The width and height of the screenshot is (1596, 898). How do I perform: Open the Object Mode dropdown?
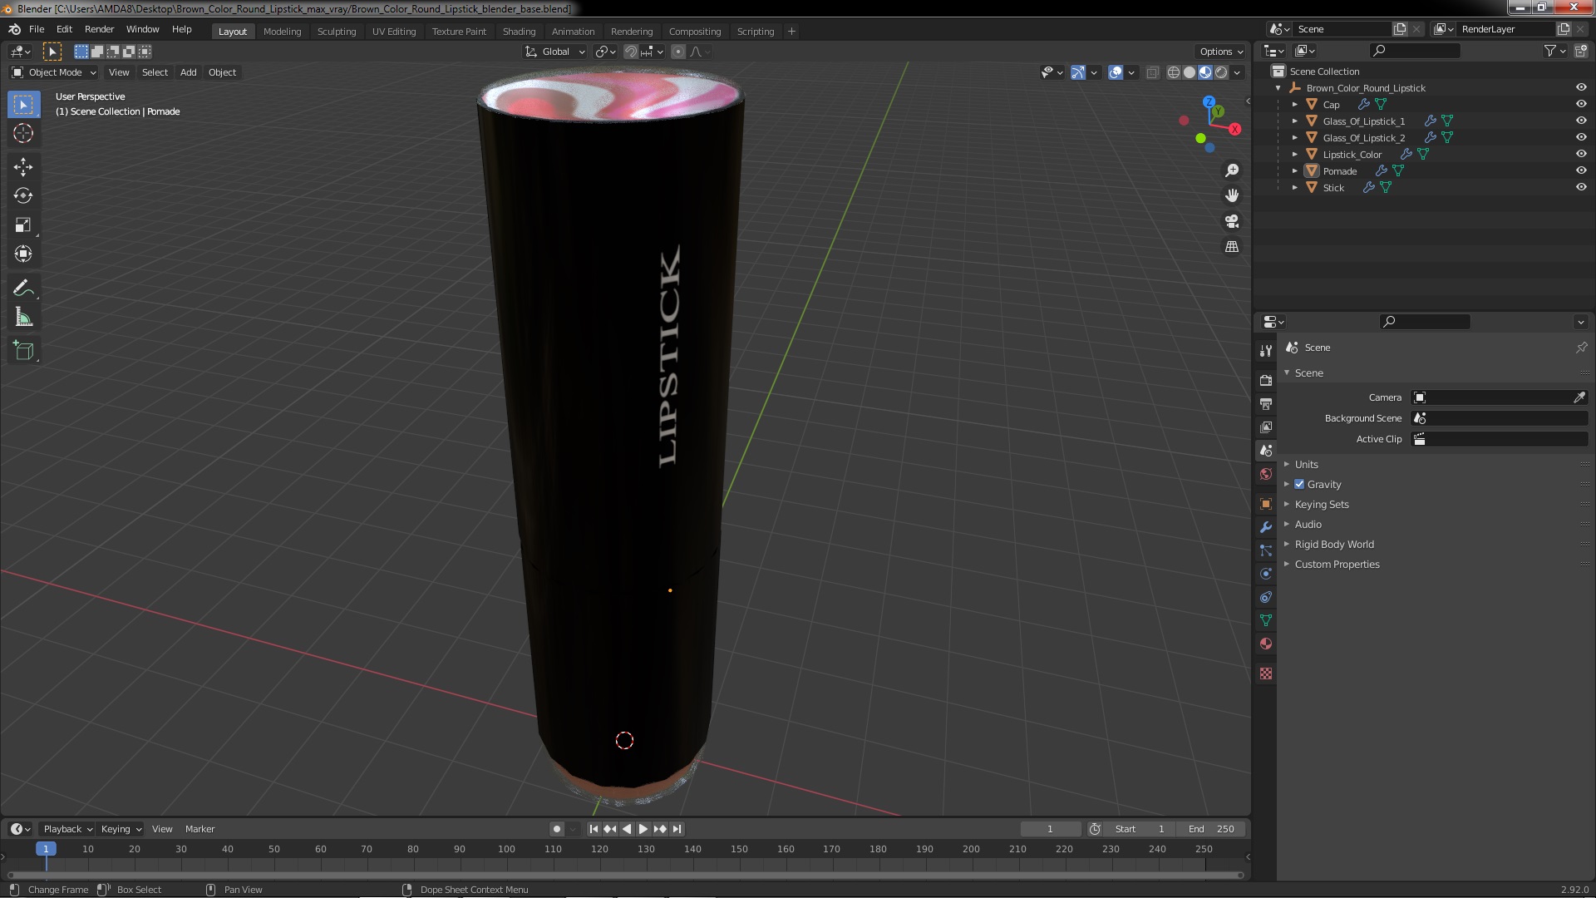[55, 72]
